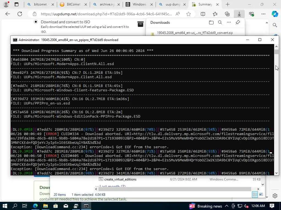Open taskbar Search
Viewport: 281px width, 210px height.
coord(15,206)
